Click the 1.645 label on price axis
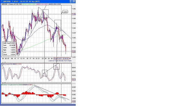 [x=74, y=23]
